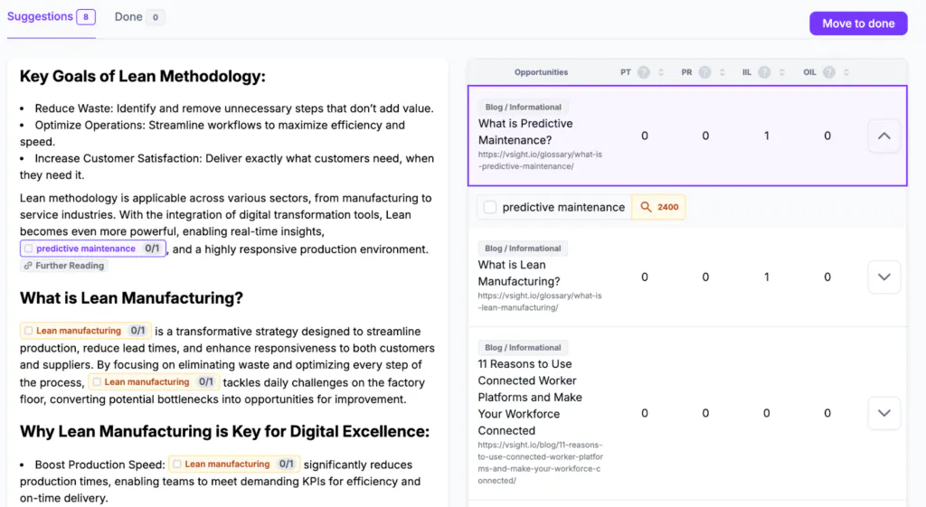Click the Blog / Informational tag on Predictive Maintenance
This screenshot has height=507, width=926.
point(524,107)
